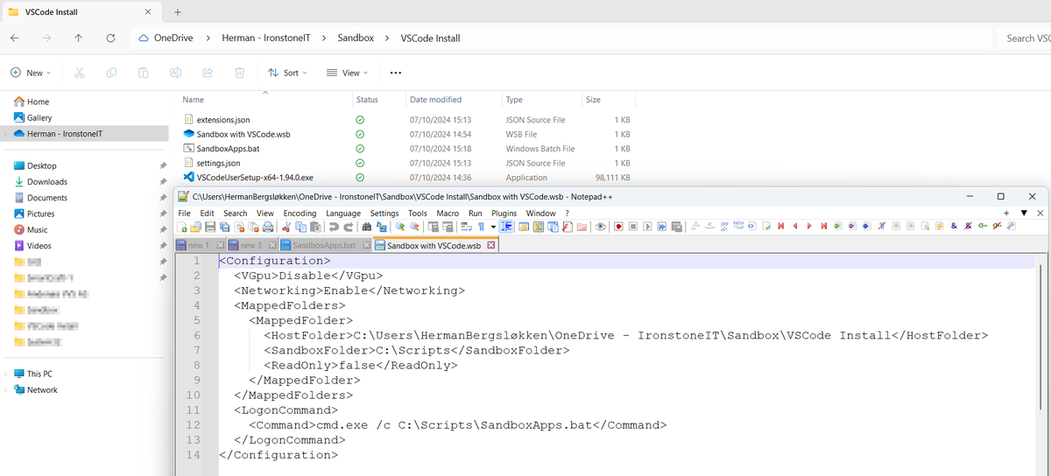Close the Sandbox with VSCode.wsb tab
This screenshot has width=1051, height=476.
[491, 246]
